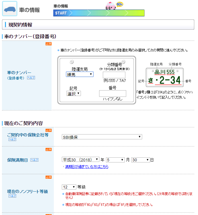Click the 番号 input field
This screenshot has width=198, height=215.
tap(112, 93)
